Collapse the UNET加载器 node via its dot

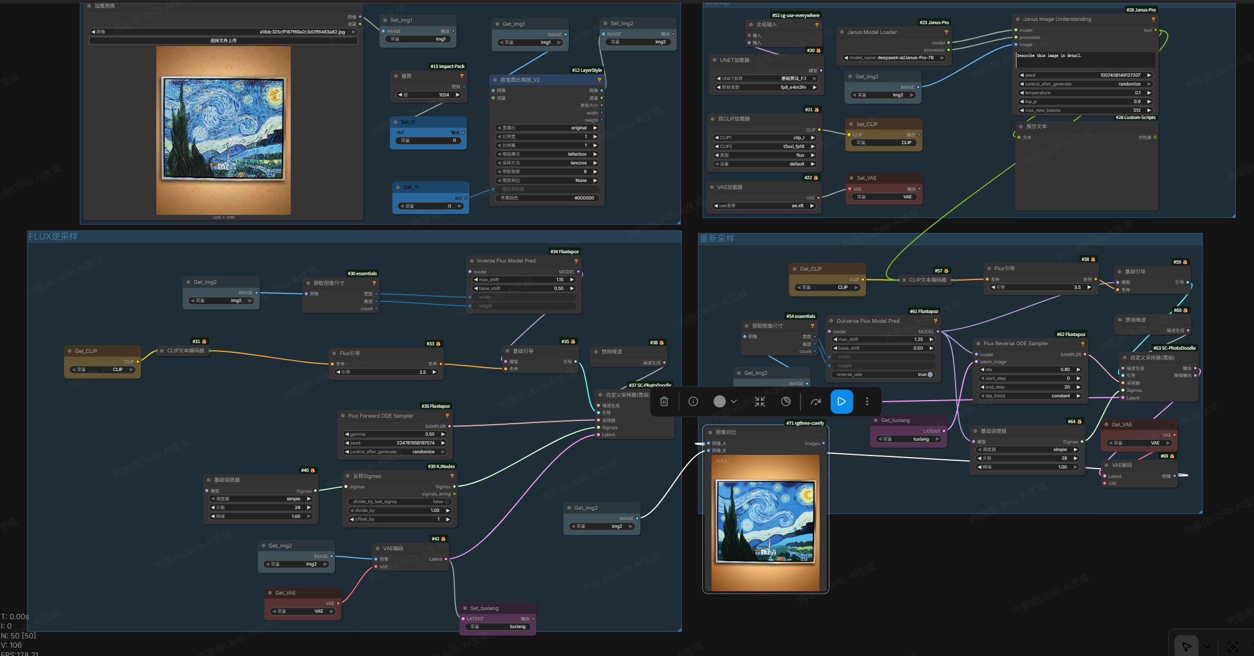[714, 60]
